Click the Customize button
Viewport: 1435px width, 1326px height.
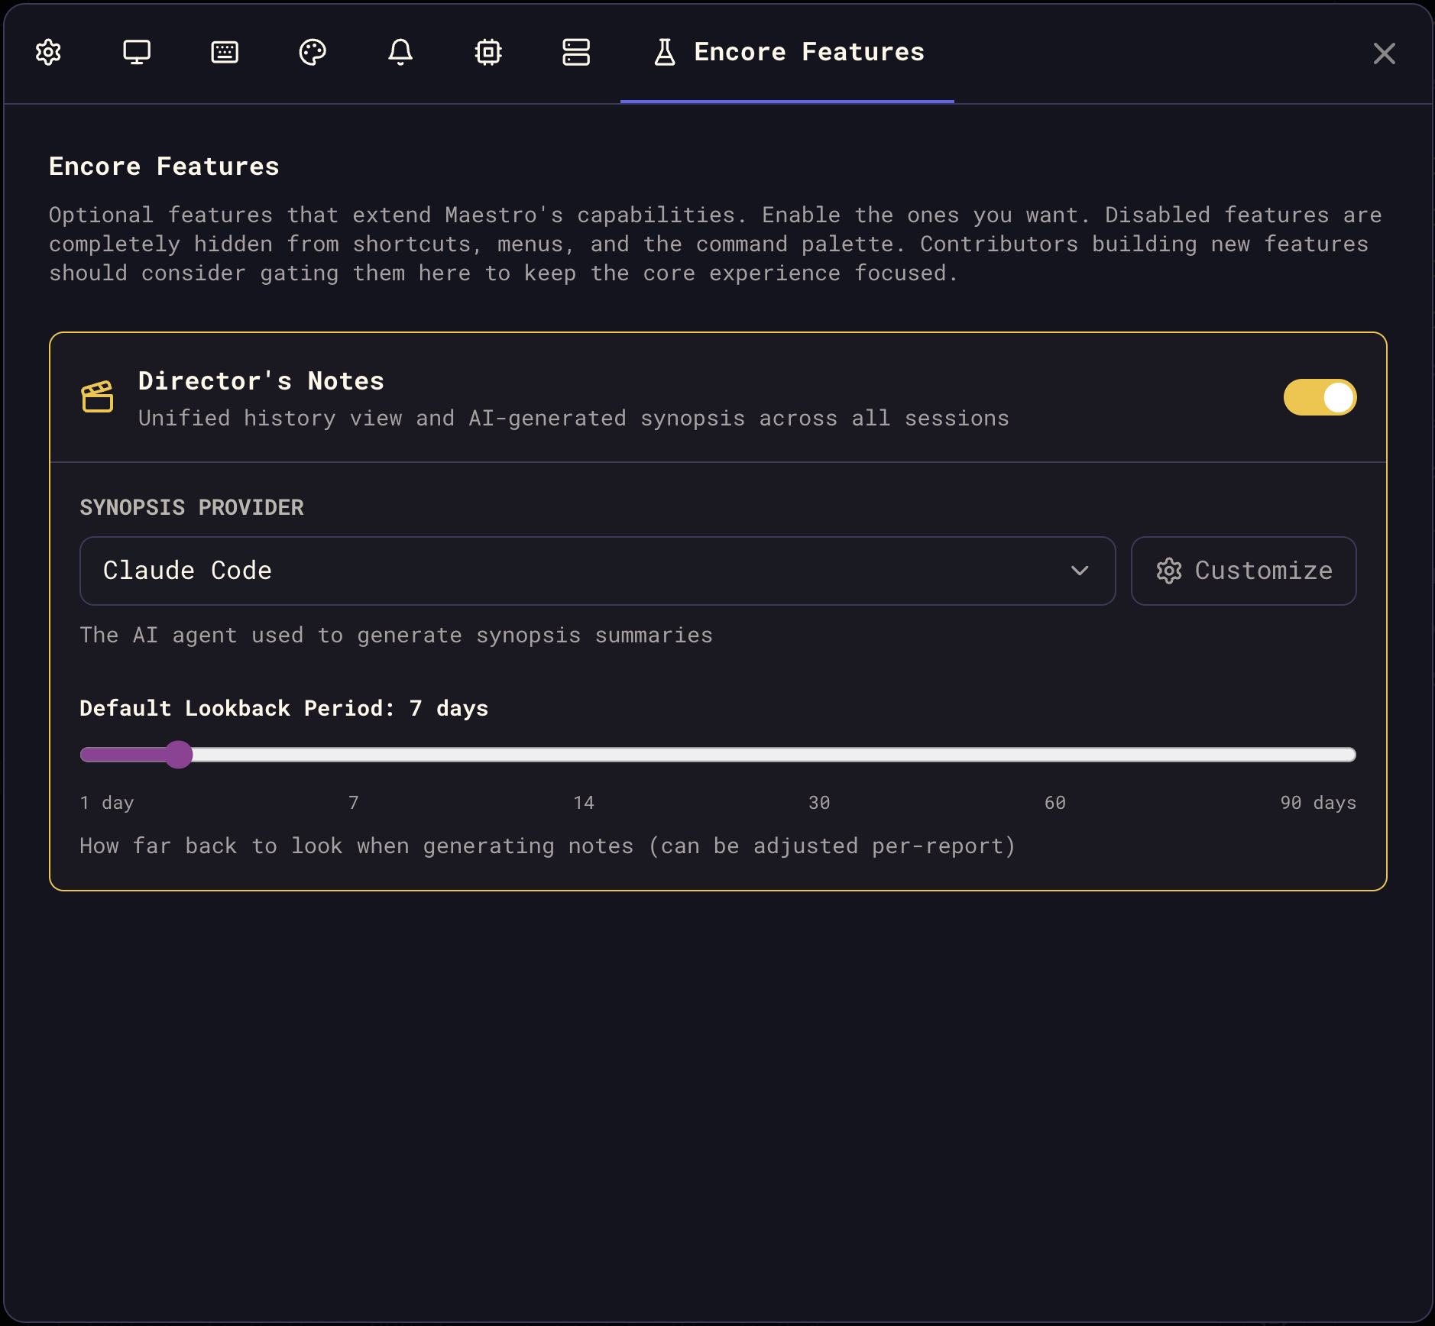pos(1242,570)
